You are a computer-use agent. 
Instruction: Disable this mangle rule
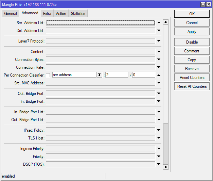coord(192,42)
